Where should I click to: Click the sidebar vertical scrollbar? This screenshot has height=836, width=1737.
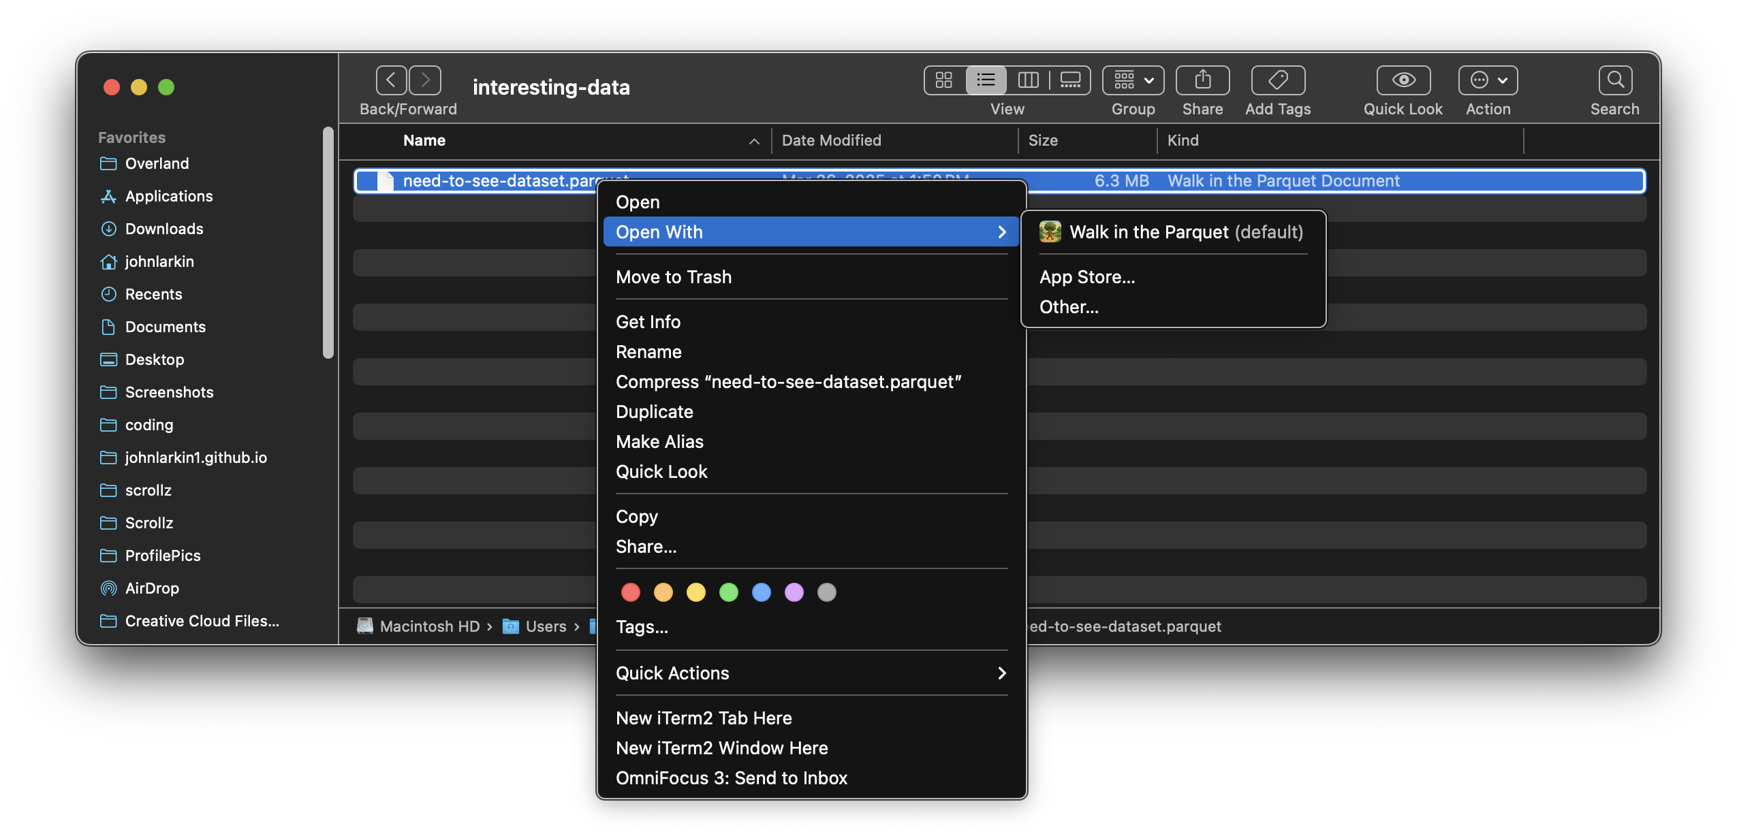pyautogui.click(x=328, y=242)
